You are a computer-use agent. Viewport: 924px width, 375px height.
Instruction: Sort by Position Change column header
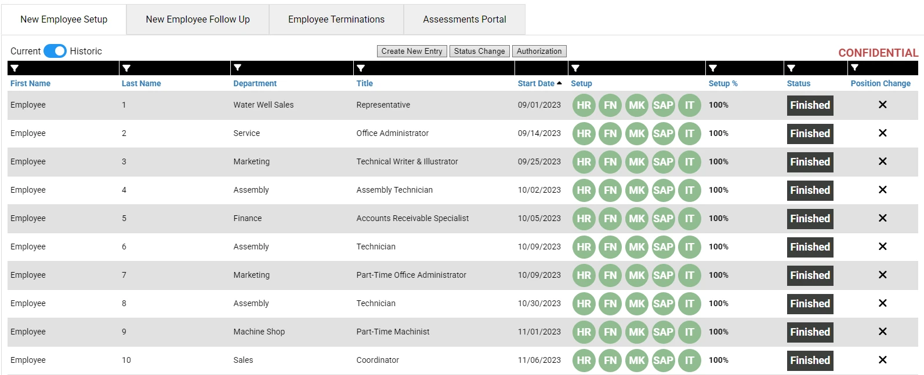click(880, 83)
